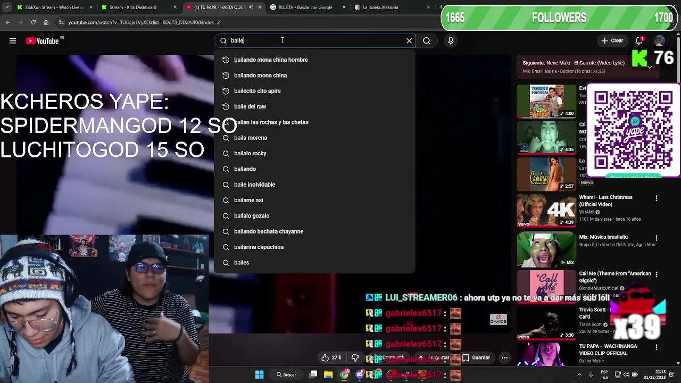This screenshot has width=681, height=383.
Task: Click history clock icon beside 'bailecito cito apirs'
Action: pyautogui.click(x=226, y=91)
